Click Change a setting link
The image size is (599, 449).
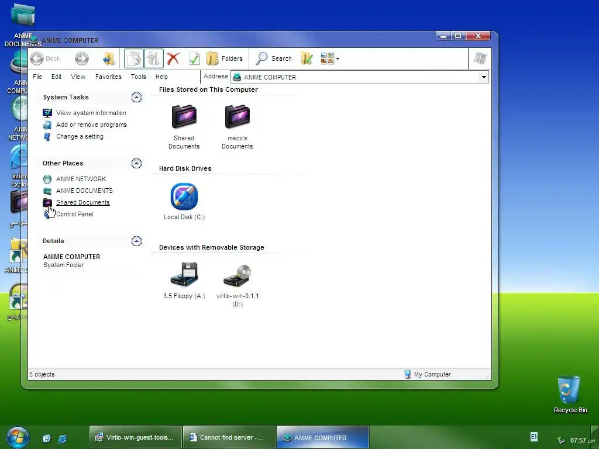pos(80,137)
